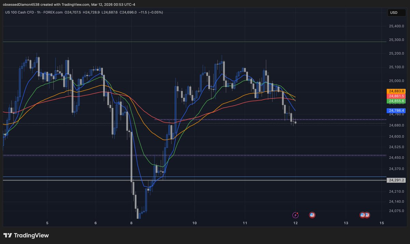Viewport: 410px width, 244px height.
Task: Click date label 15 on time axis
Action: (382, 223)
